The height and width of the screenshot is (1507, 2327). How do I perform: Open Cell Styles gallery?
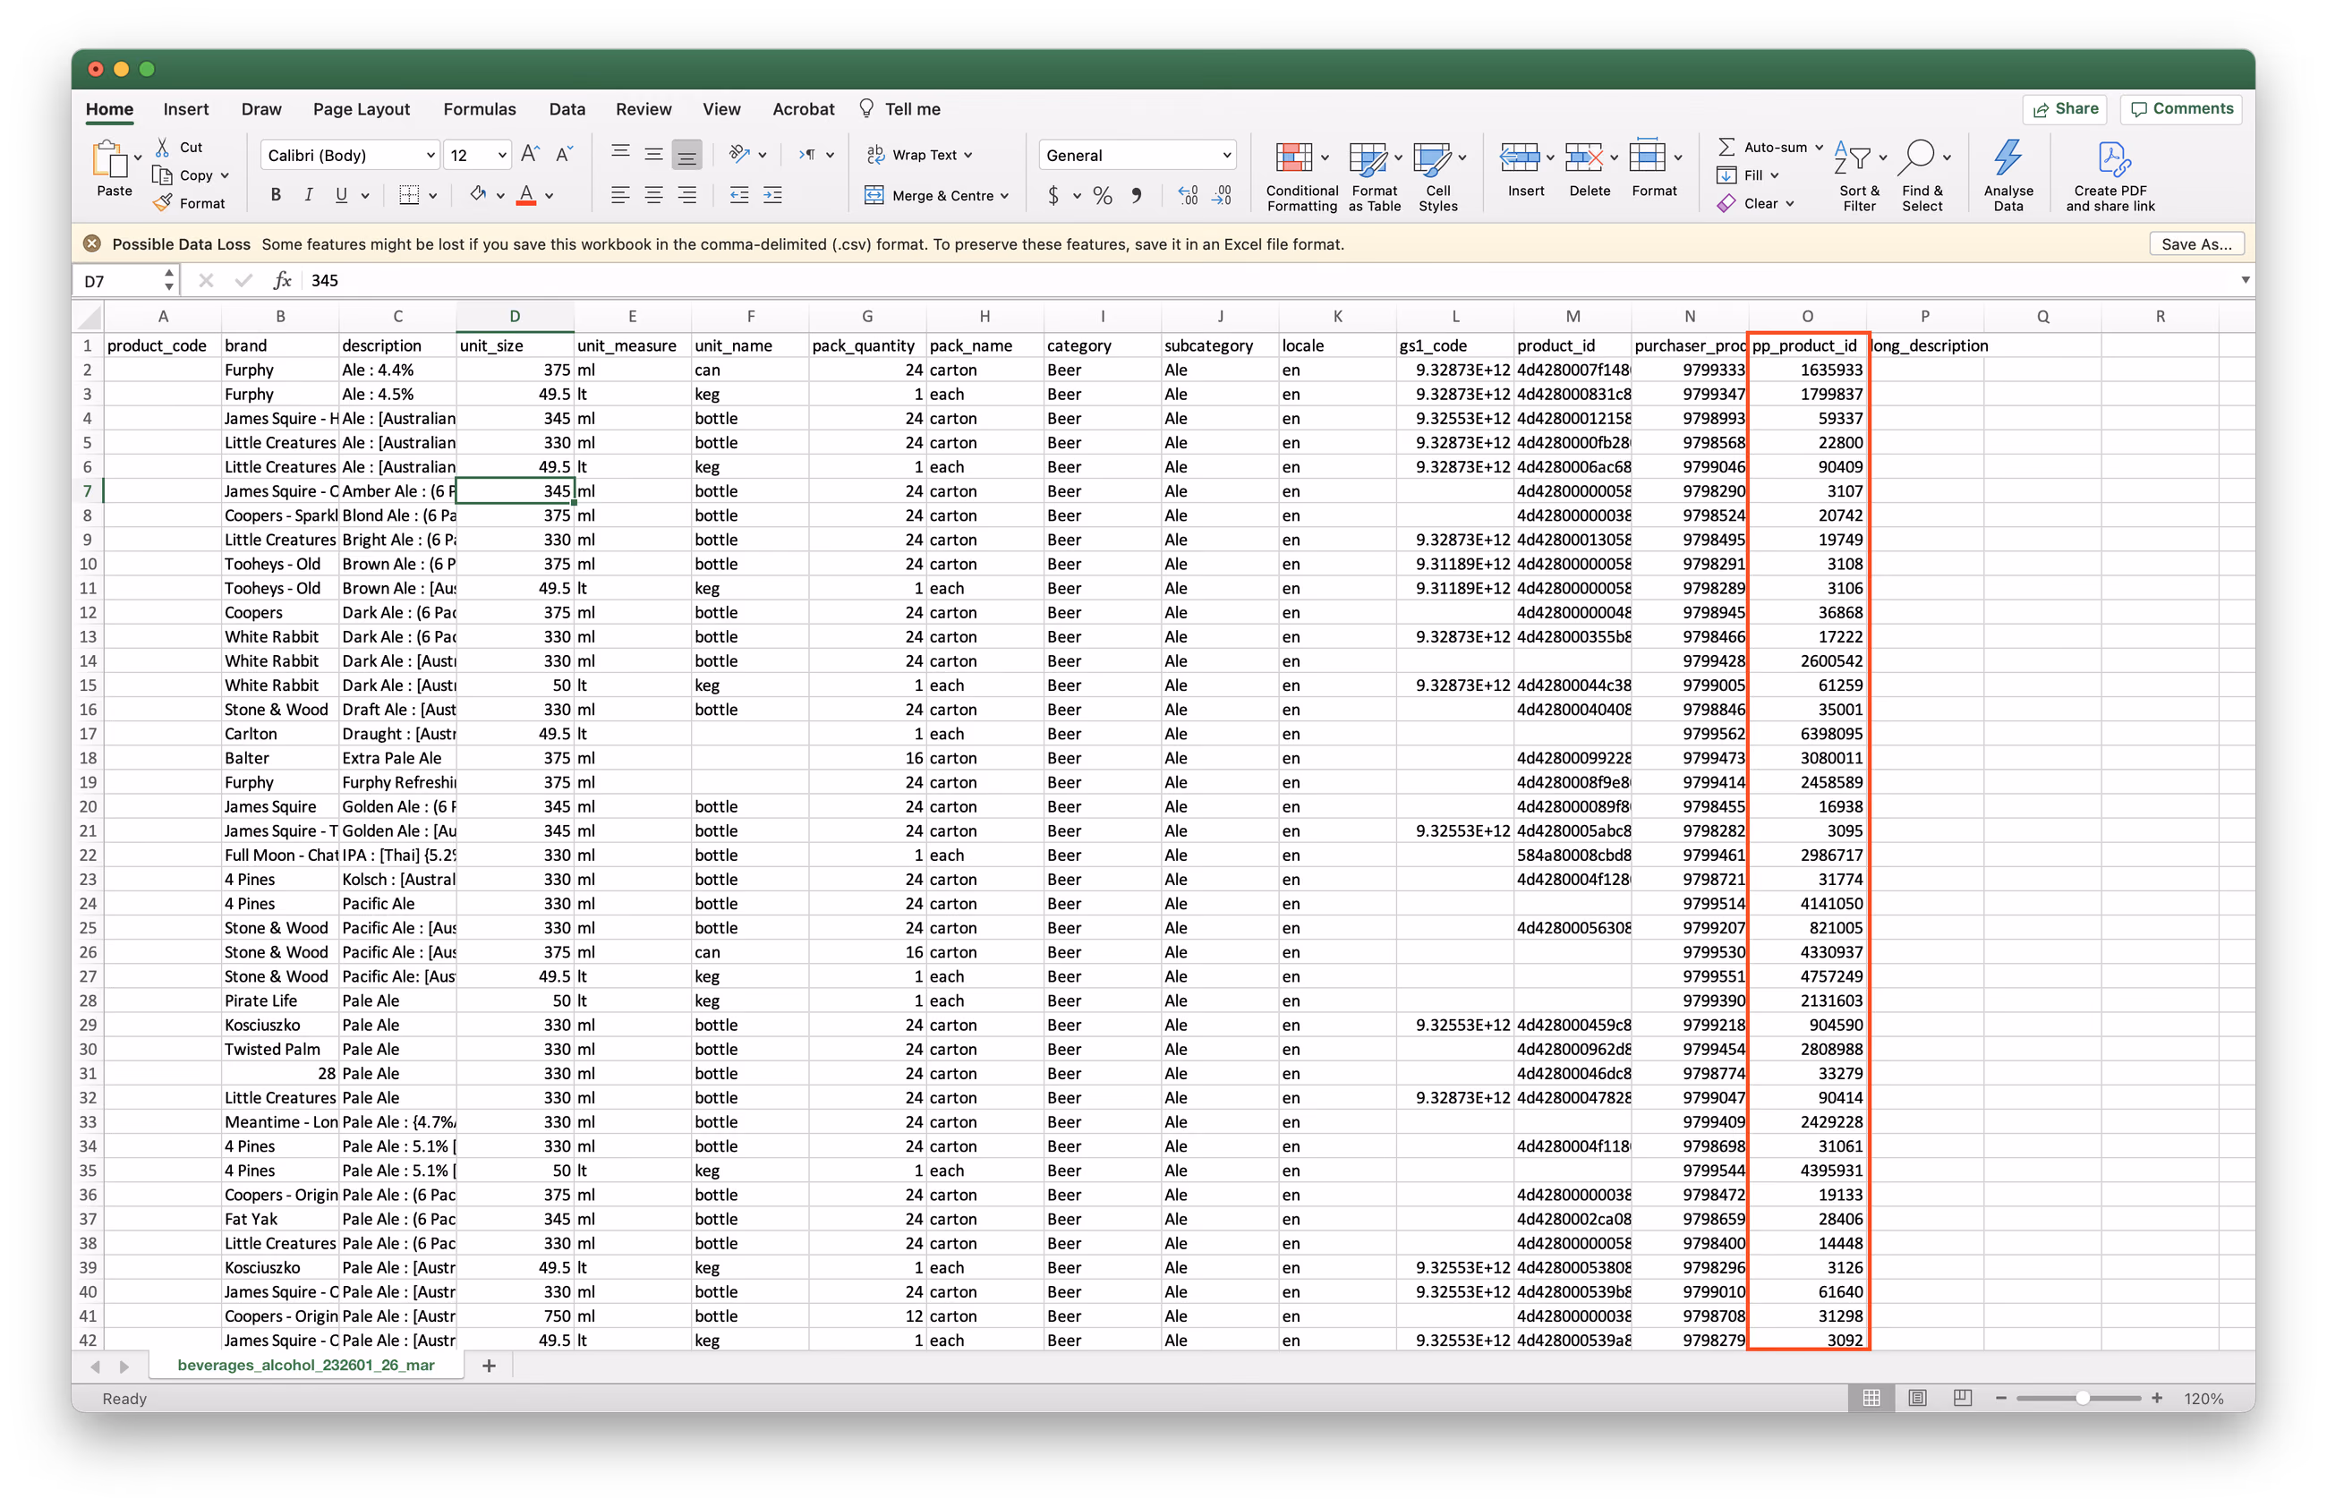(x=1438, y=176)
